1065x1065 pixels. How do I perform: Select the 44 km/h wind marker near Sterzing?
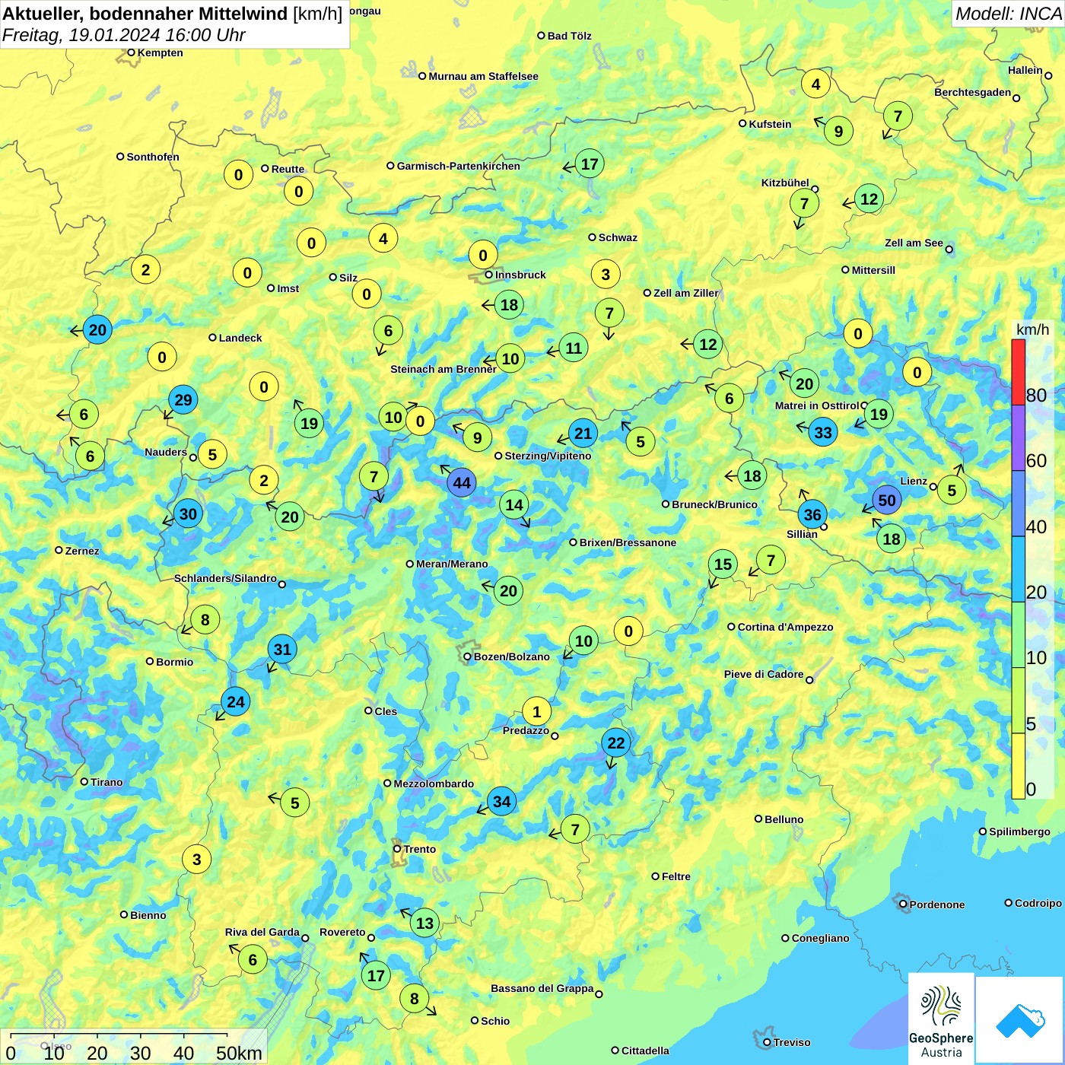462,482
